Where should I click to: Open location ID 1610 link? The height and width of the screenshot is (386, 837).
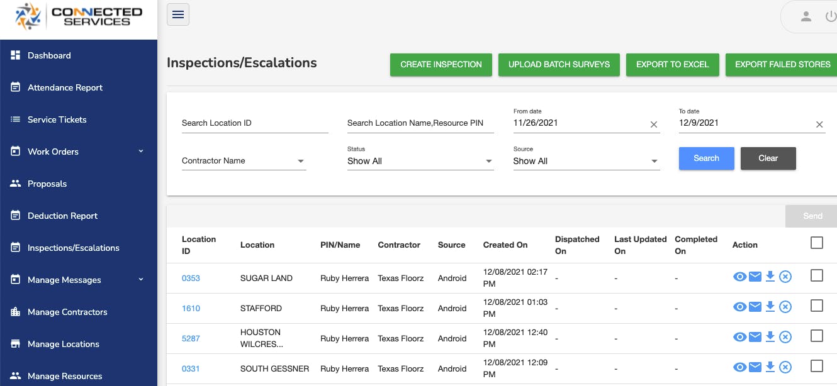tap(191, 308)
